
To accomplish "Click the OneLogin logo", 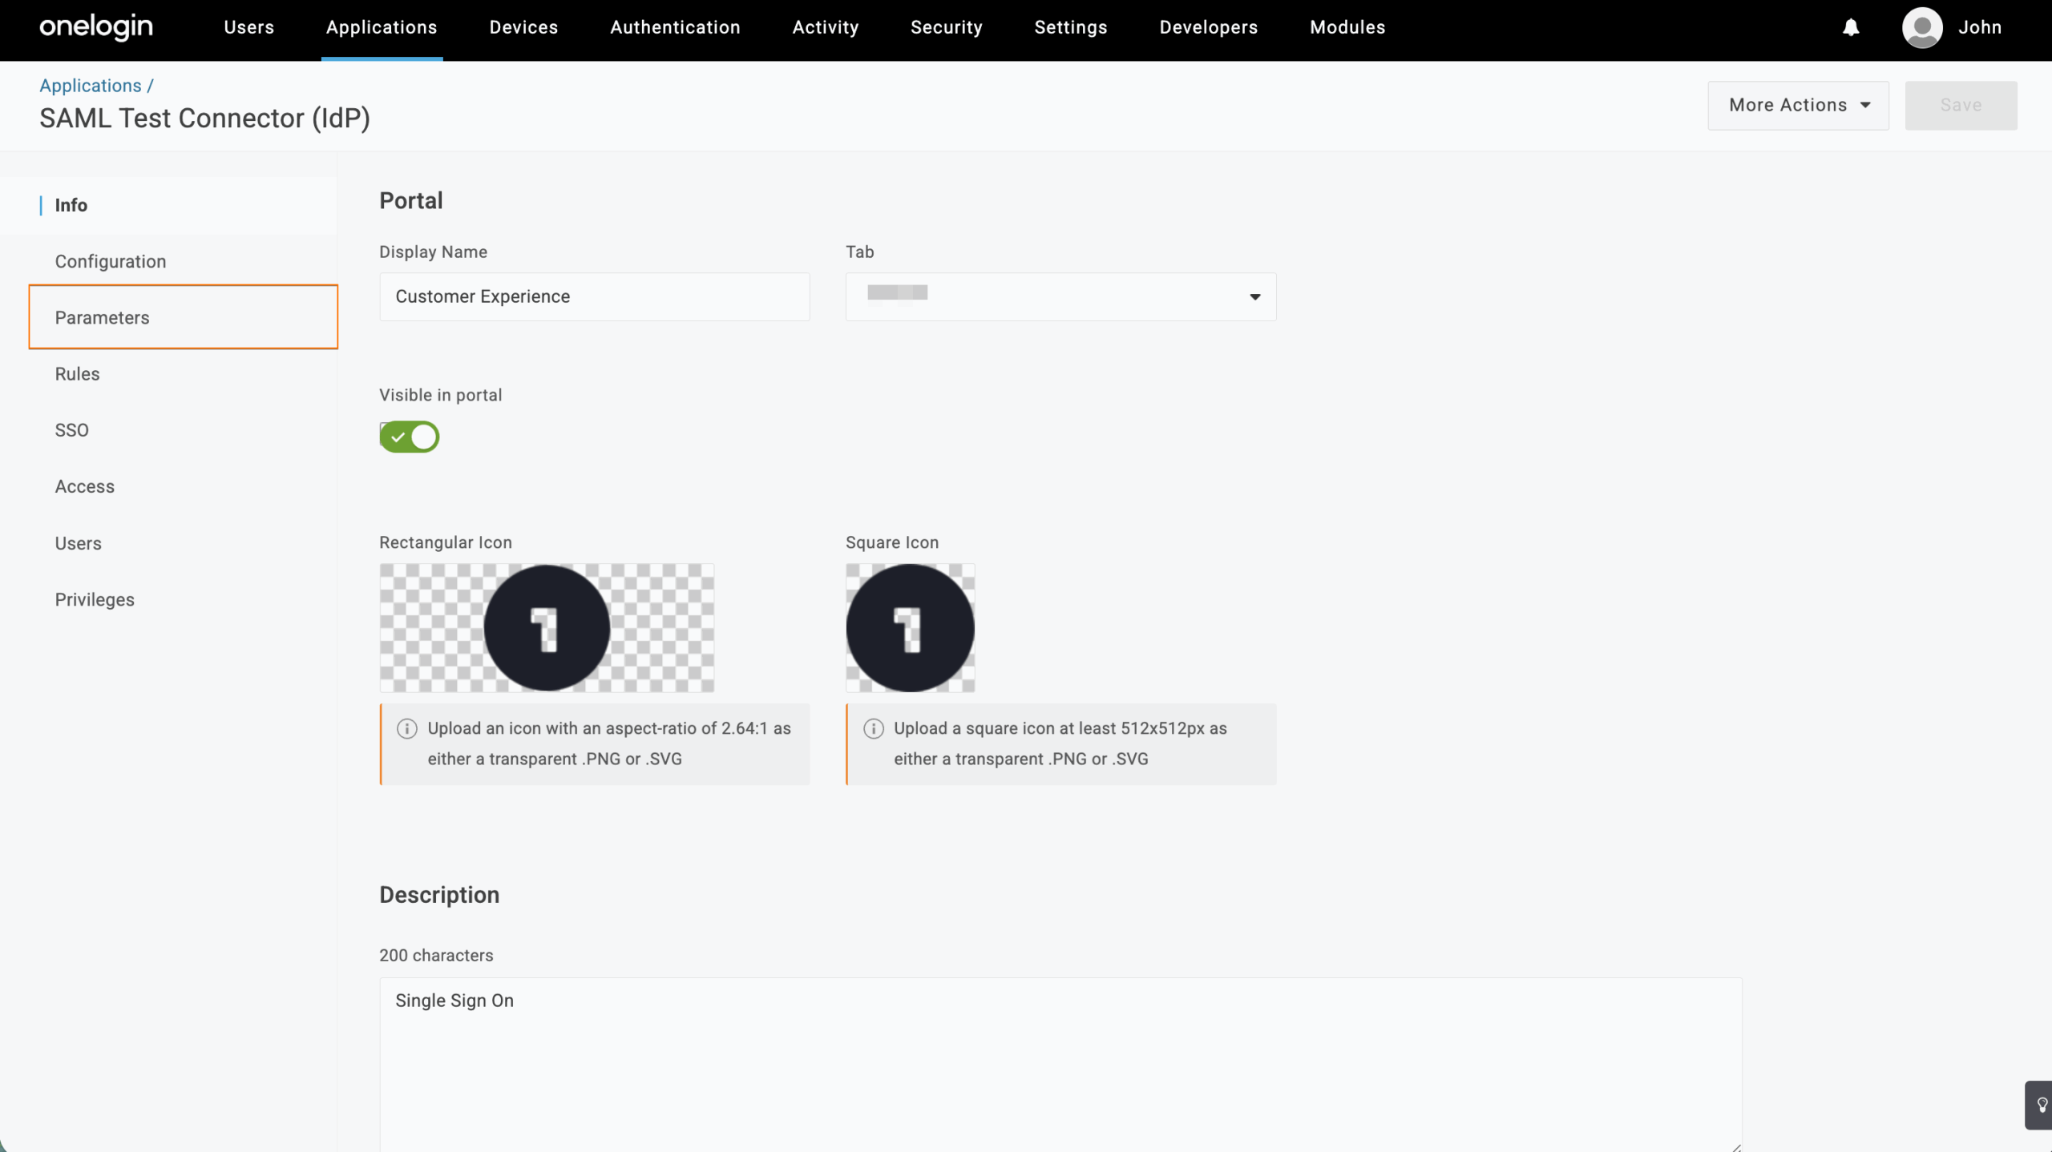I will click(x=96, y=27).
